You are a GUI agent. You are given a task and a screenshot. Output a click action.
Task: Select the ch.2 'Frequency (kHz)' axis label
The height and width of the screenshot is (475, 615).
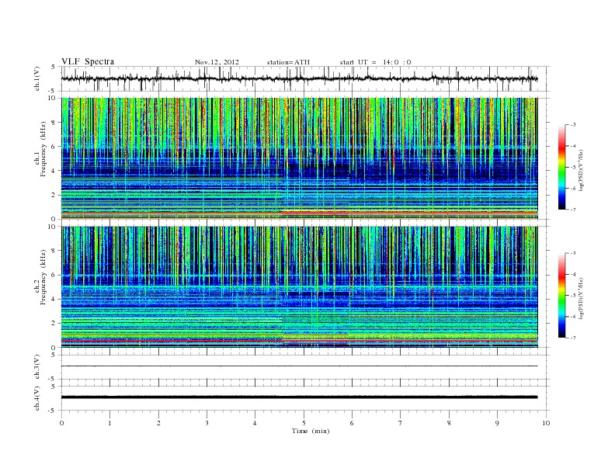point(43,276)
